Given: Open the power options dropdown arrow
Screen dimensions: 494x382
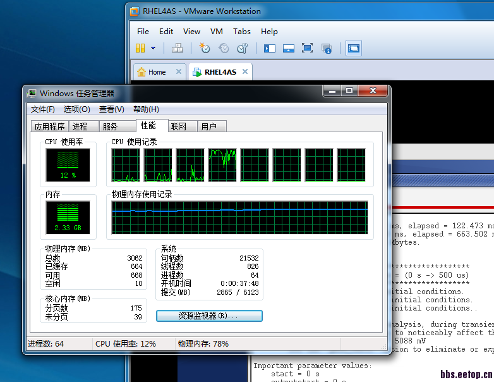Looking at the screenshot, I should [153, 48].
